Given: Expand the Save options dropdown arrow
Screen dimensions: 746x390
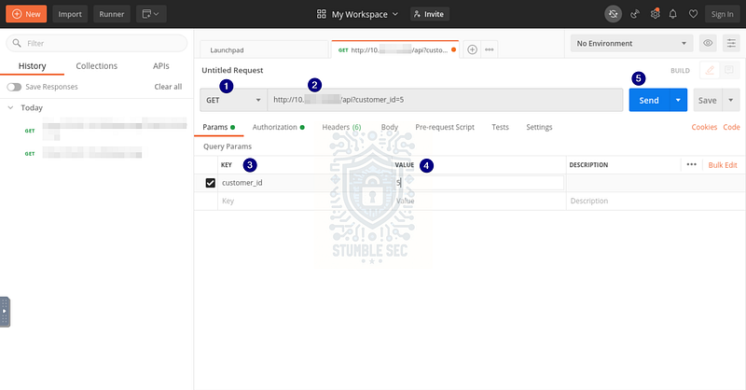Looking at the screenshot, I should tap(731, 100).
